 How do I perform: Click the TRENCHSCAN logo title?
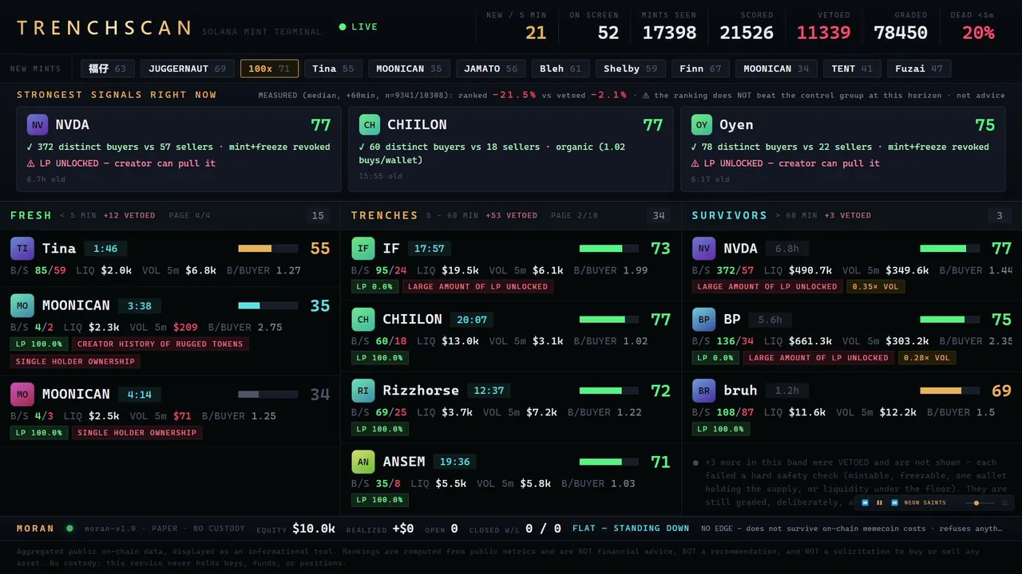(105, 28)
